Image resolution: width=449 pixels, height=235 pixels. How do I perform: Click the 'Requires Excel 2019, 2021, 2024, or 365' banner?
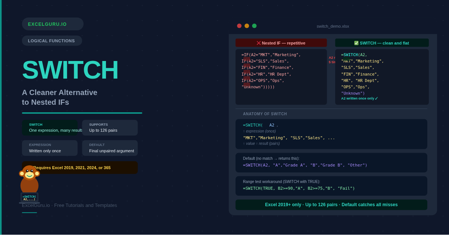click(x=80, y=168)
